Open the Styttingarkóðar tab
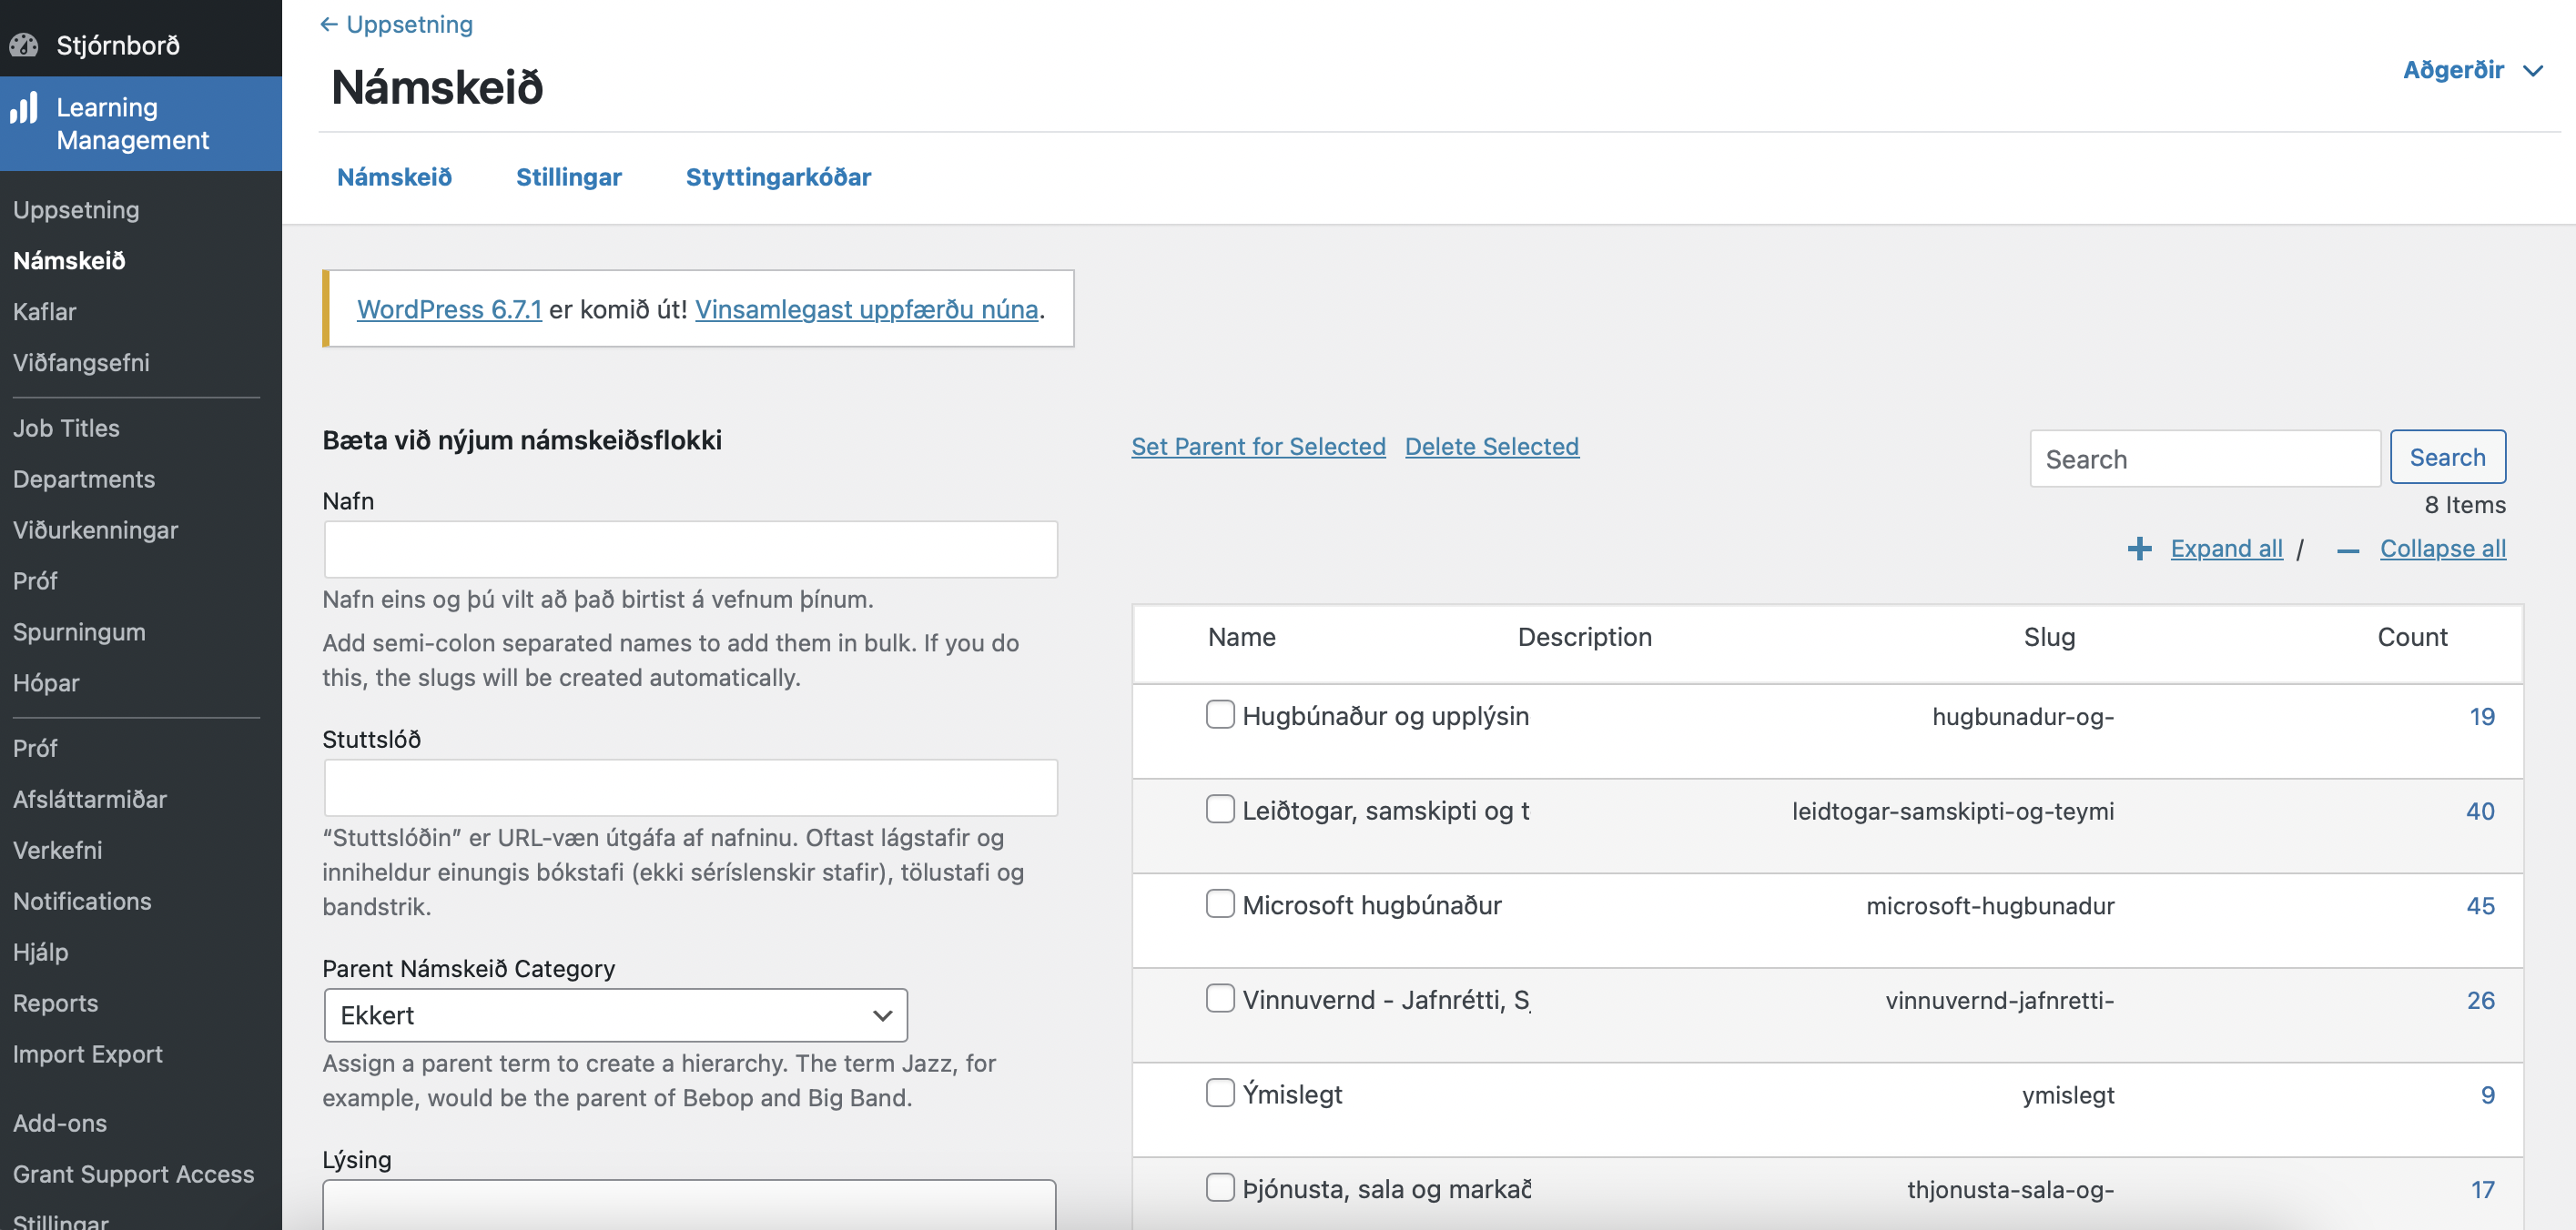The height and width of the screenshot is (1230, 2576). (778, 176)
